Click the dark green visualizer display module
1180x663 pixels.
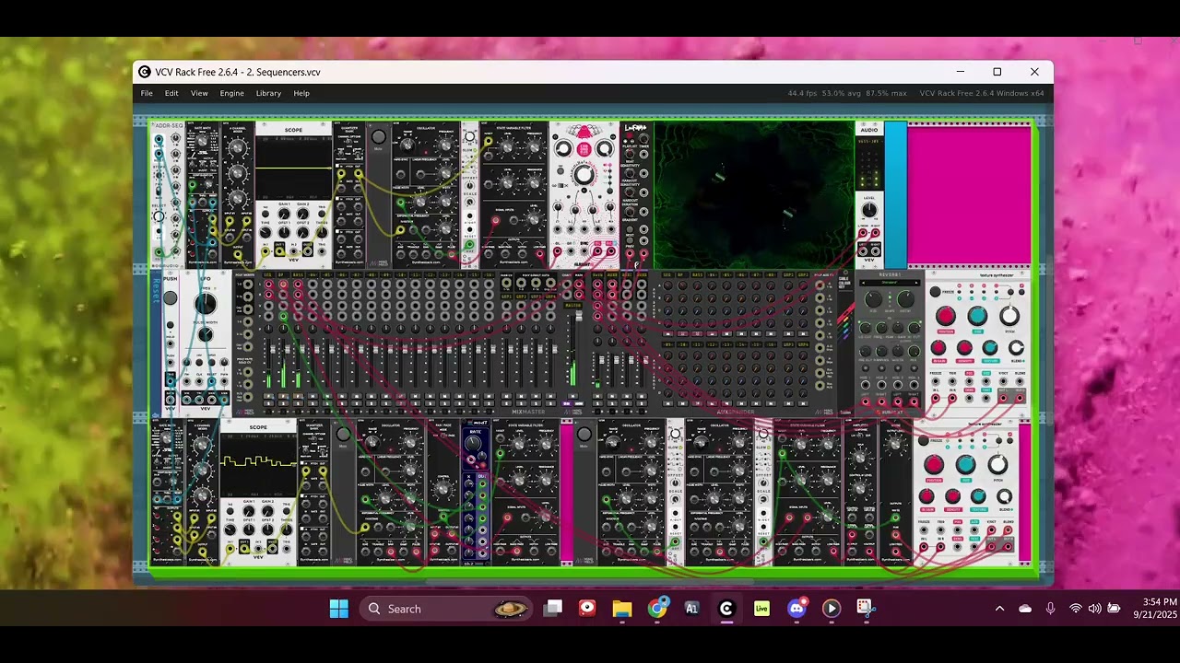pos(754,195)
